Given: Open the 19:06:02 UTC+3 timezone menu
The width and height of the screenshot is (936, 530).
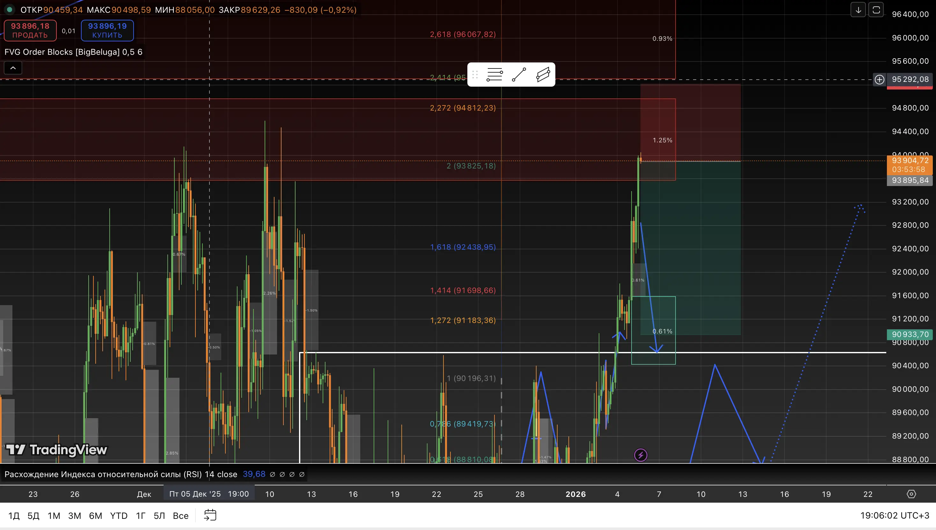Looking at the screenshot, I should pyautogui.click(x=895, y=515).
